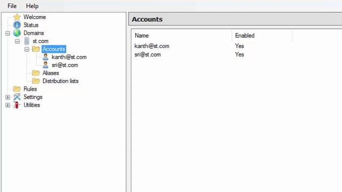Viewport: 342px width, 192px height.
Task: Click the Settings tools icon
Action: (17, 97)
